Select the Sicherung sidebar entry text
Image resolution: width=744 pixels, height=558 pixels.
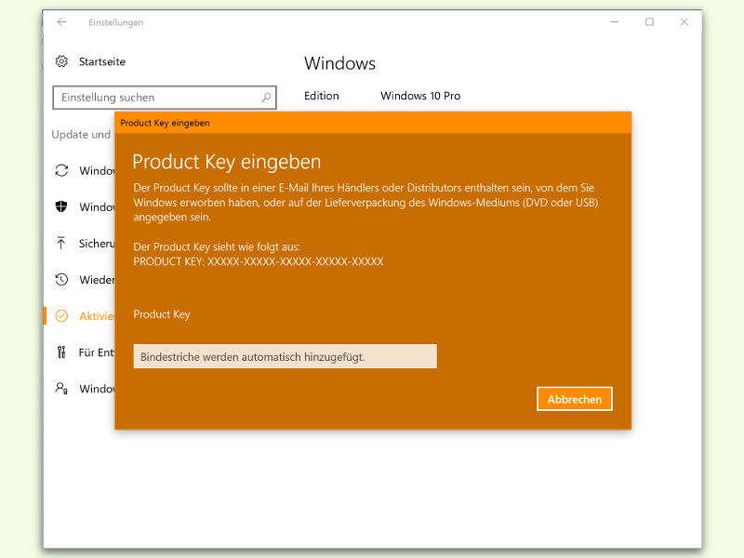coord(97,244)
